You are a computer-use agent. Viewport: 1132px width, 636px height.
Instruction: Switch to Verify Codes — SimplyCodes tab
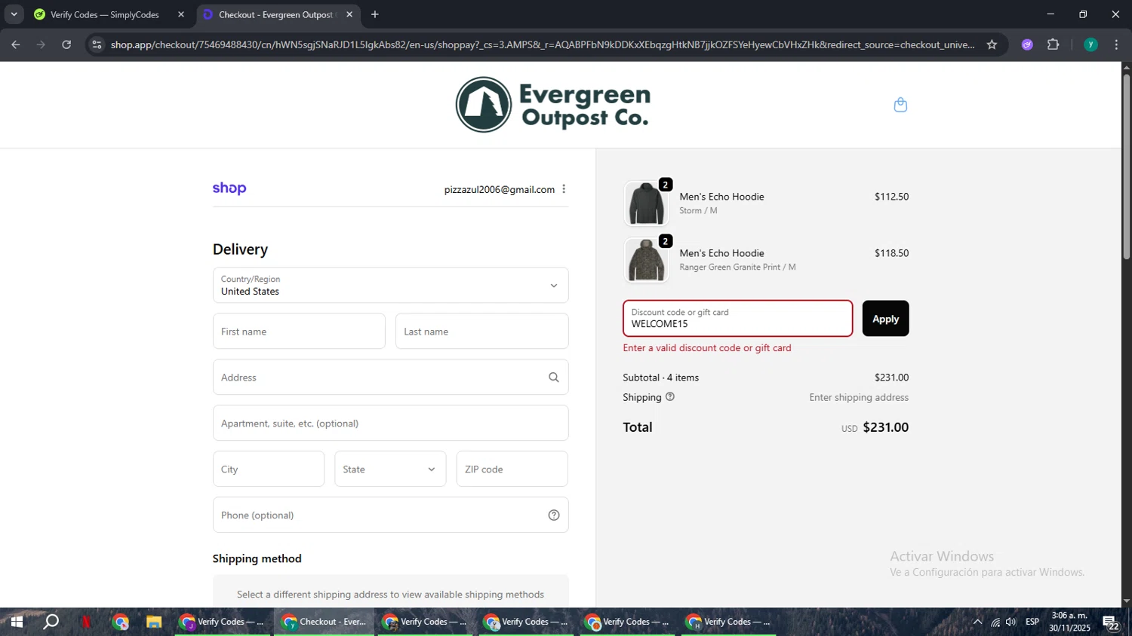coord(109,14)
